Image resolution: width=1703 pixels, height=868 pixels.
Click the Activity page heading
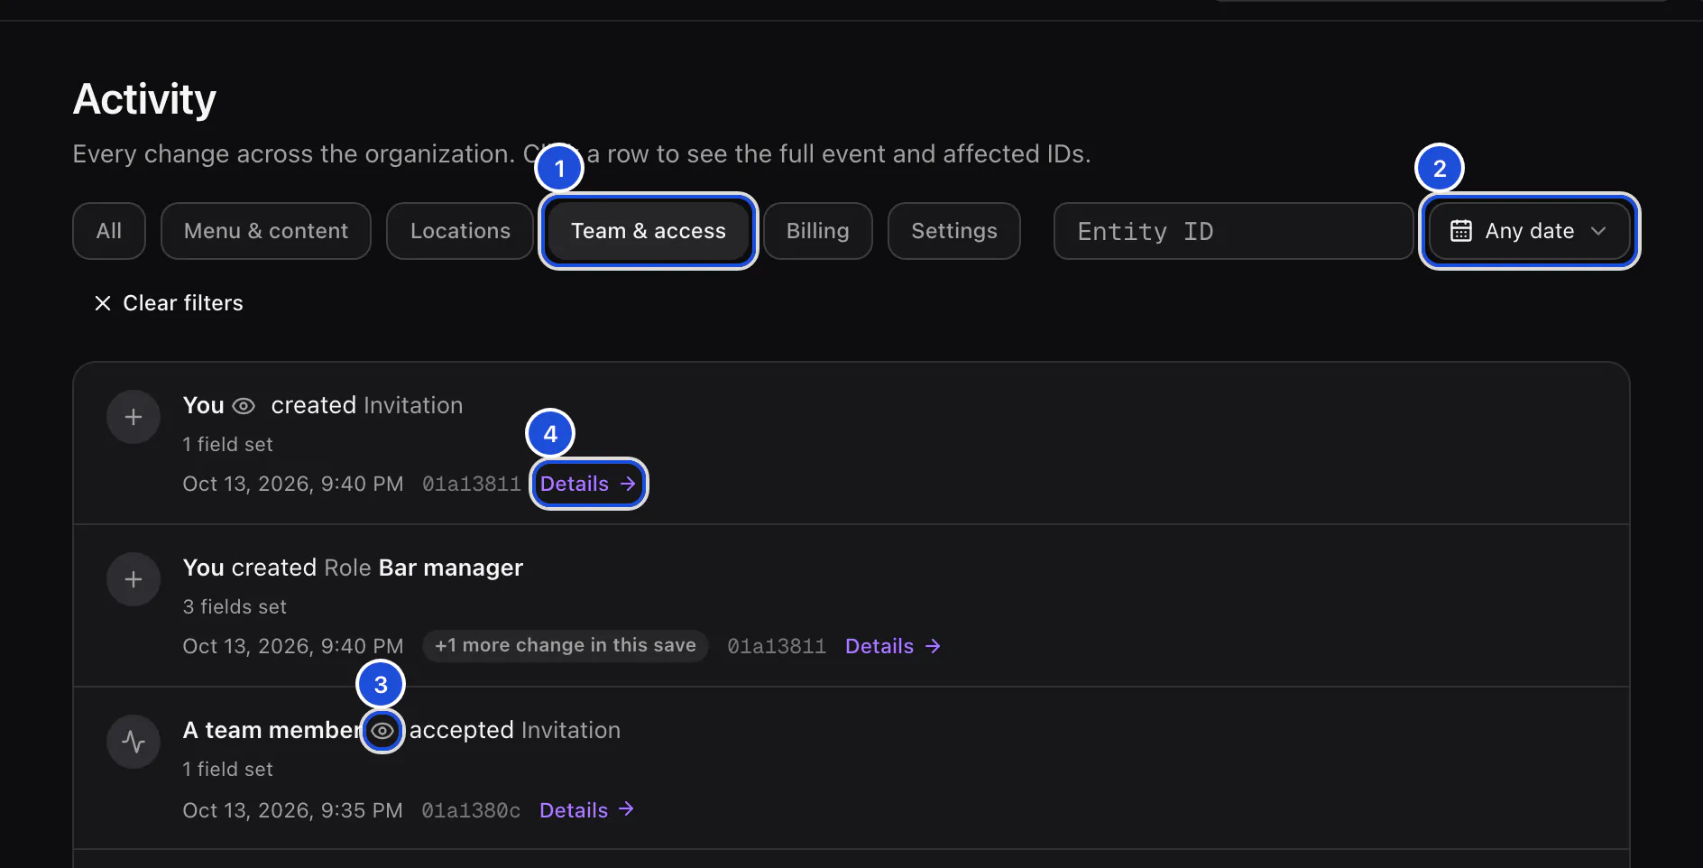[x=144, y=99]
